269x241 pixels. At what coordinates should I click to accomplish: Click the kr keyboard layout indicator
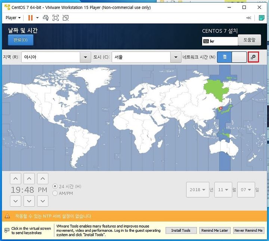point(220,41)
